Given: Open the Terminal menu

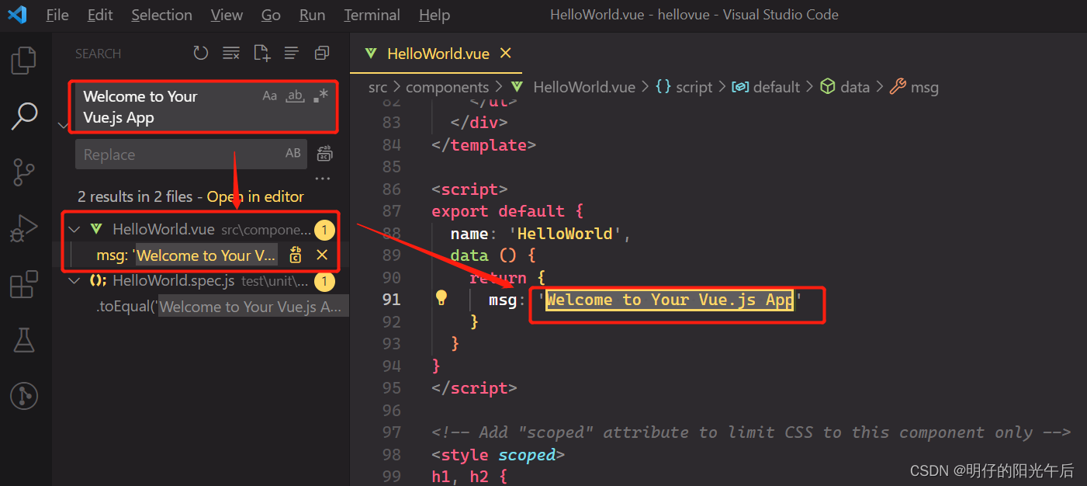Looking at the screenshot, I should [372, 14].
